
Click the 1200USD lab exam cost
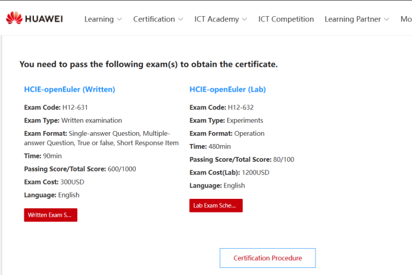coord(255,173)
